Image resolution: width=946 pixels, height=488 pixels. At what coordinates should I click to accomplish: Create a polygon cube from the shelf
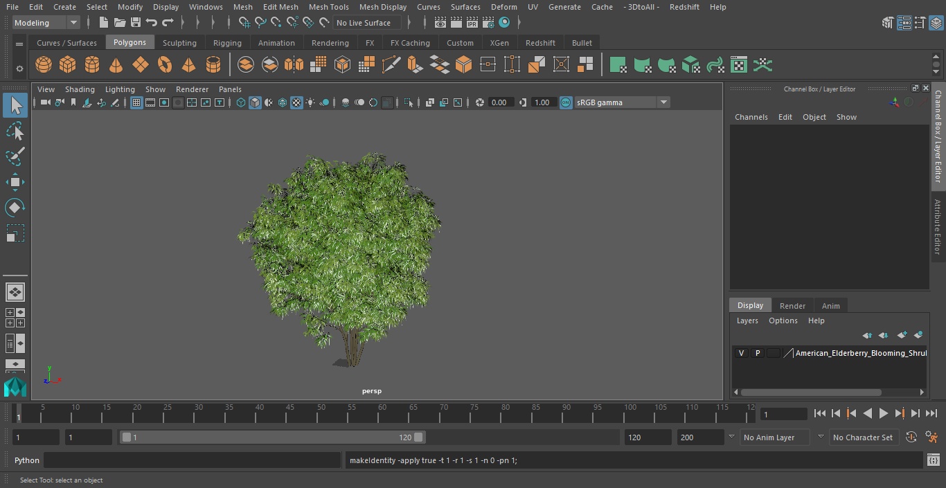click(x=67, y=65)
